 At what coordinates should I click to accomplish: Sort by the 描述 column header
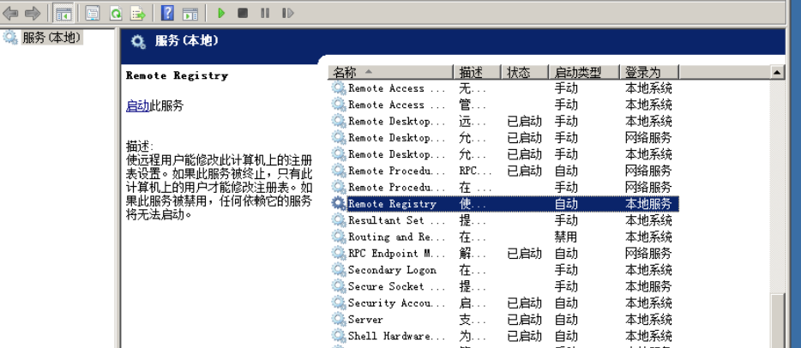click(477, 73)
